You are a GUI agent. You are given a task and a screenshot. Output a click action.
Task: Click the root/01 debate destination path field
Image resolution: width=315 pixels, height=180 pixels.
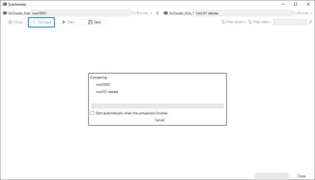243,13
